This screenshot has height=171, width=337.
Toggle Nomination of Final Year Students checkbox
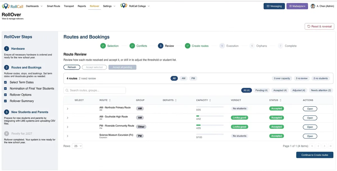click(x=6, y=89)
